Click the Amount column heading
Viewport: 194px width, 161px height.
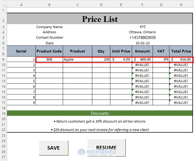click(142, 51)
